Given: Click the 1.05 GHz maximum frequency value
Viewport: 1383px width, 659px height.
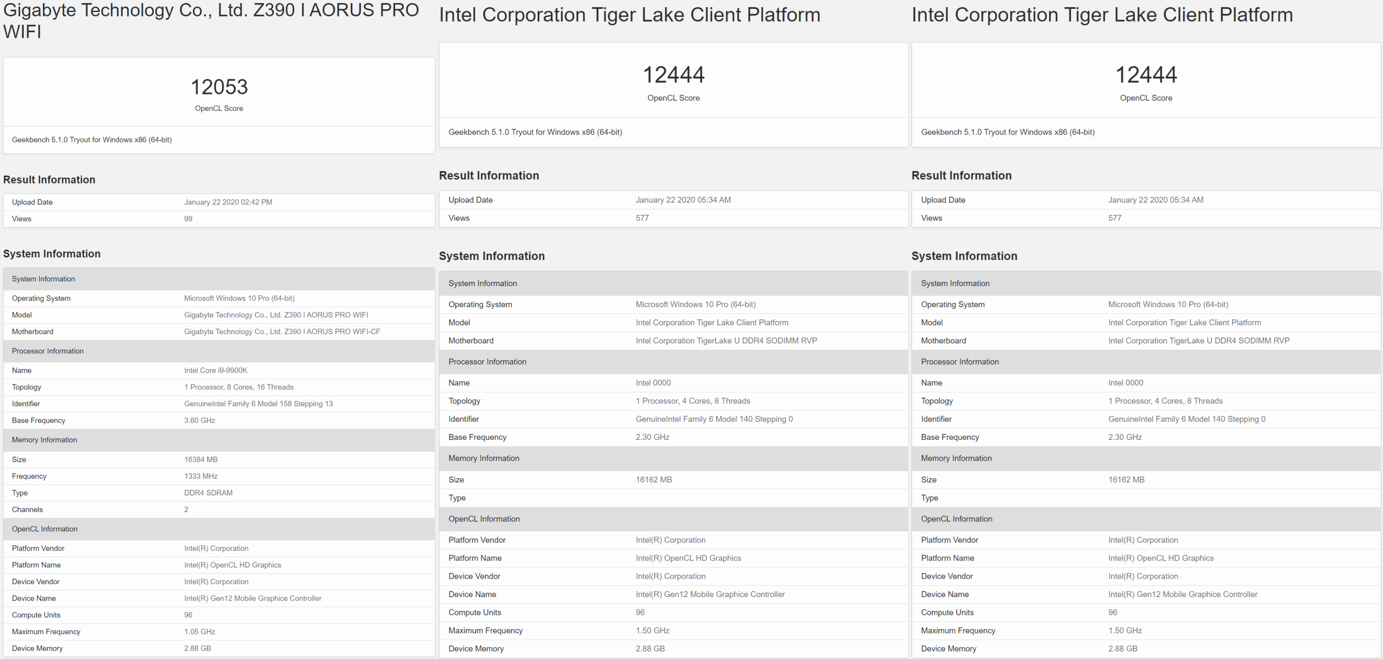Looking at the screenshot, I should (x=199, y=631).
